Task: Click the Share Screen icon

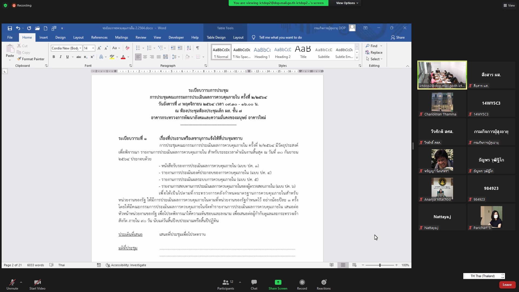Action: (x=278, y=282)
